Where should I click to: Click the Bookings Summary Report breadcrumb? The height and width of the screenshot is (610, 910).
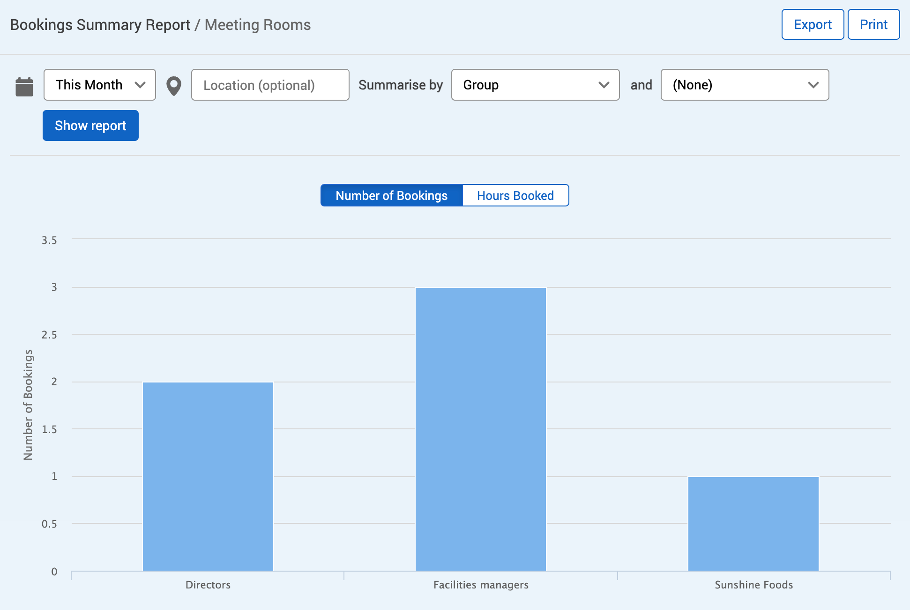[100, 25]
